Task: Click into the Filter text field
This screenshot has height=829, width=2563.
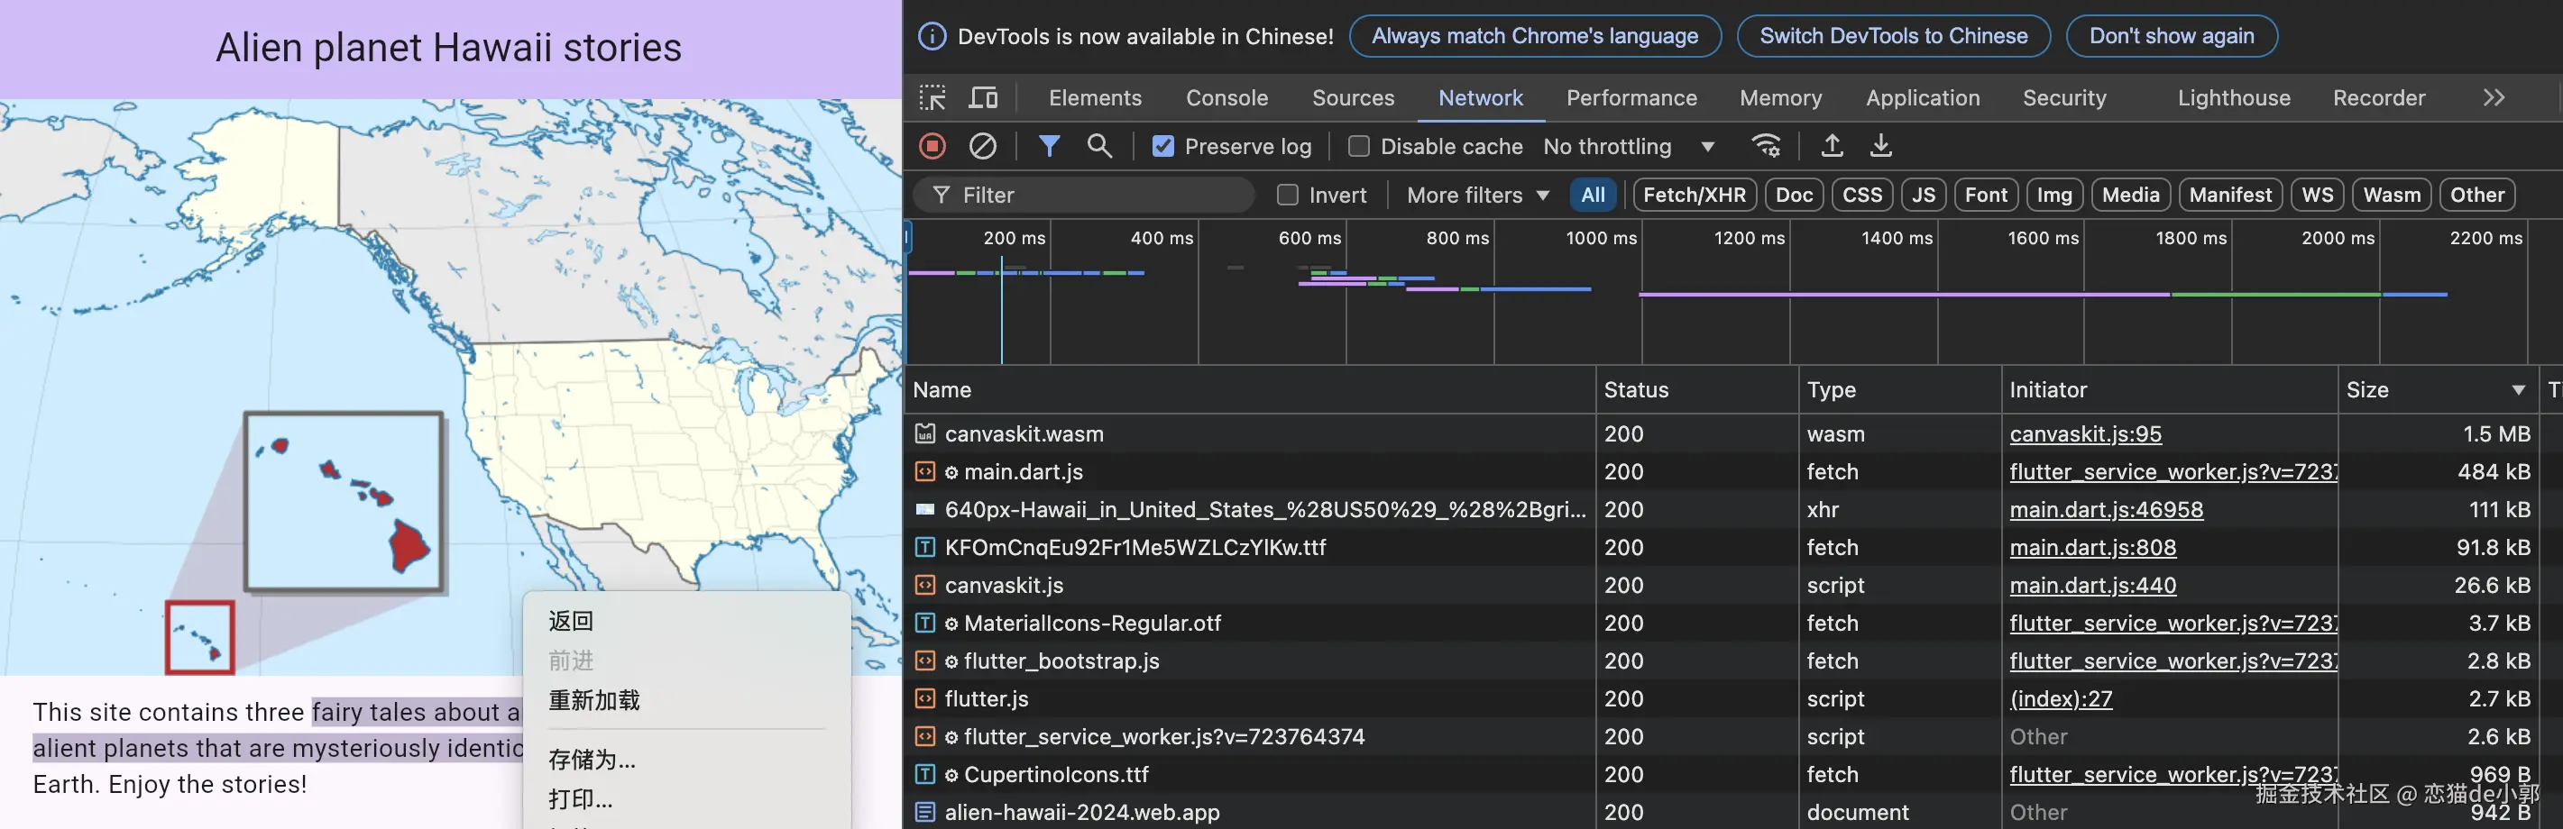Action: [x=1095, y=195]
